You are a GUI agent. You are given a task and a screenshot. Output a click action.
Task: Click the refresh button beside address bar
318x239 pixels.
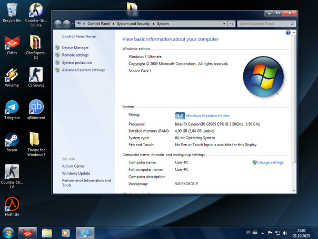pyautogui.click(x=231, y=24)
